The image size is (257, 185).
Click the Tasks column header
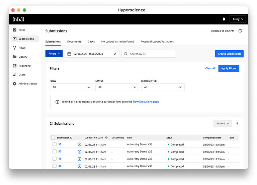[x=231, y=138]
